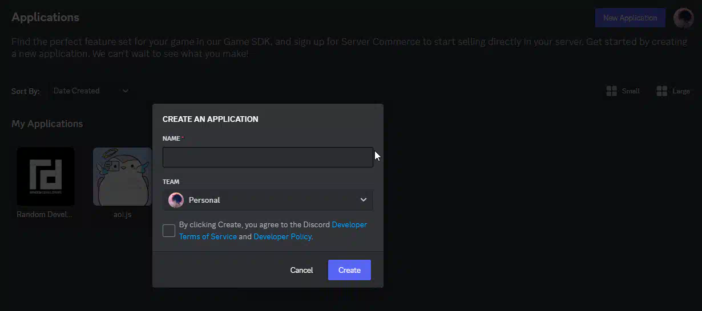Switch to Large grid view
The width and height of the screenshot is (702, 311).
click(x=673, y=91)
